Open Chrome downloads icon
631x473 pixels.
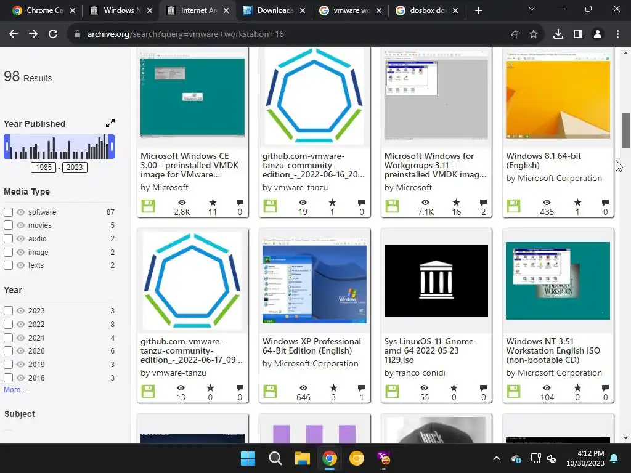coord(558,34)
